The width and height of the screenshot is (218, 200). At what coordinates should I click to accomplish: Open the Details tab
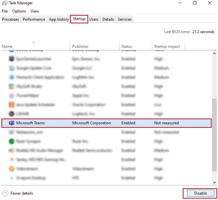(x=108, y=19)
